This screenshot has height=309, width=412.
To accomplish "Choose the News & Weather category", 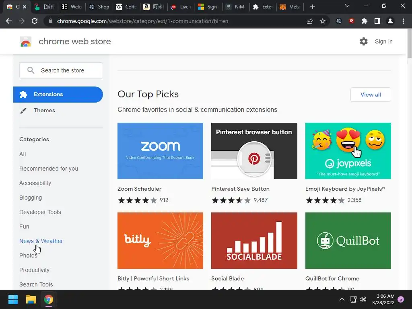I will [41, 241].
